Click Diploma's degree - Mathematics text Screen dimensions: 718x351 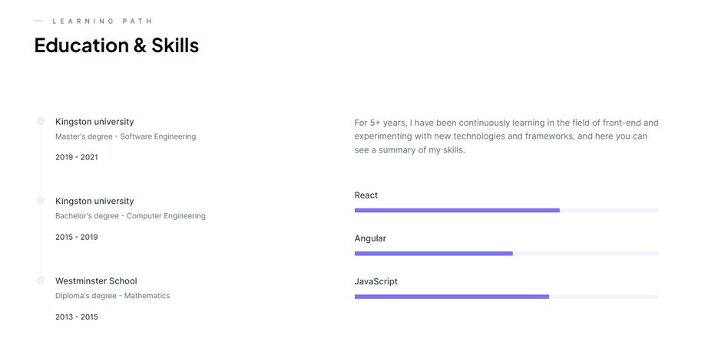113,296
